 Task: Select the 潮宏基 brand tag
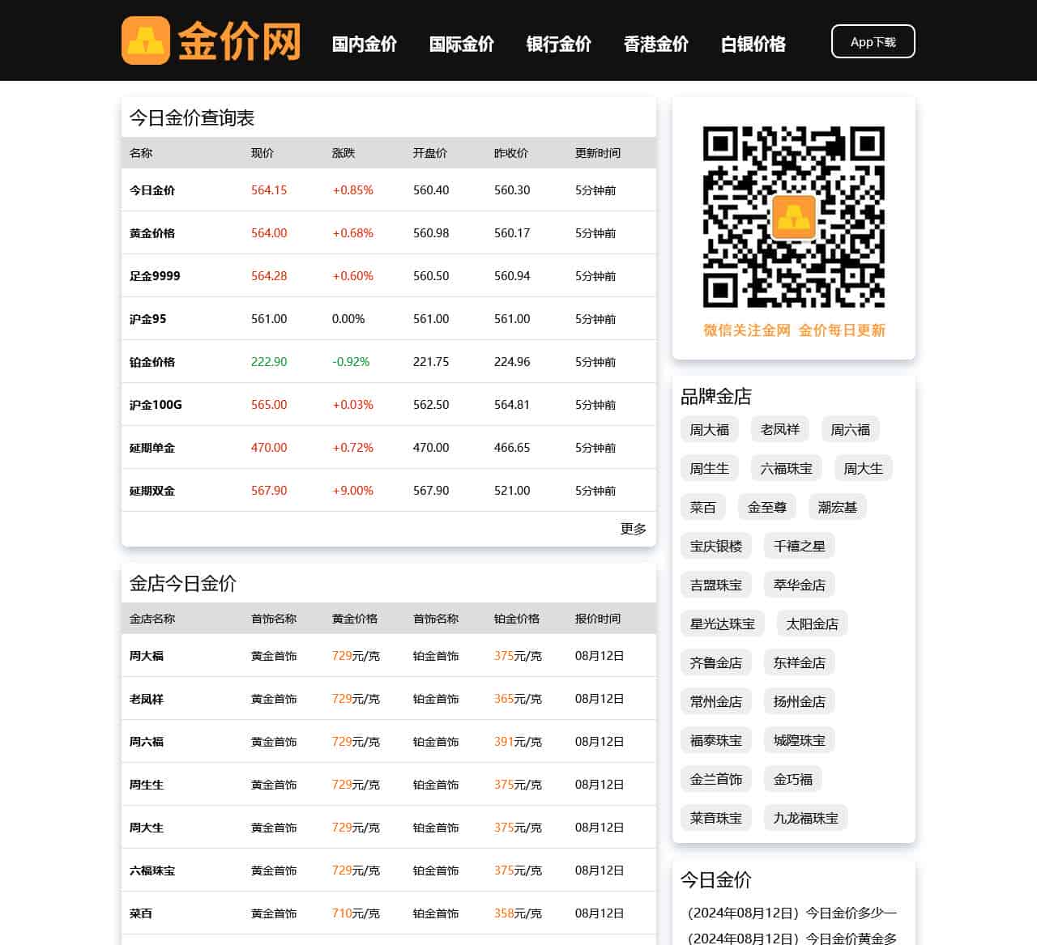838,507
